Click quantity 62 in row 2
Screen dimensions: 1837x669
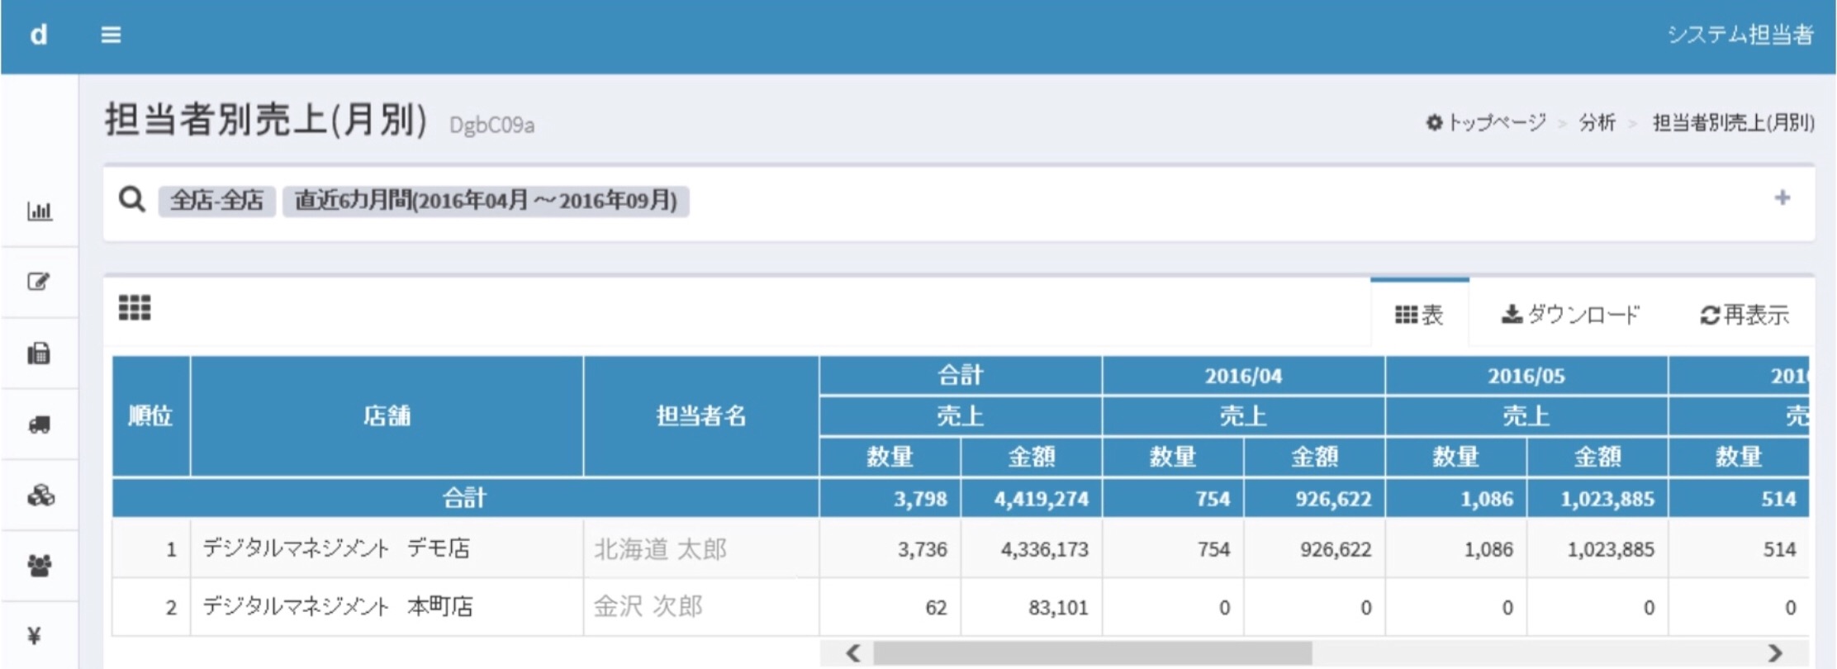[x=890, y=608]
